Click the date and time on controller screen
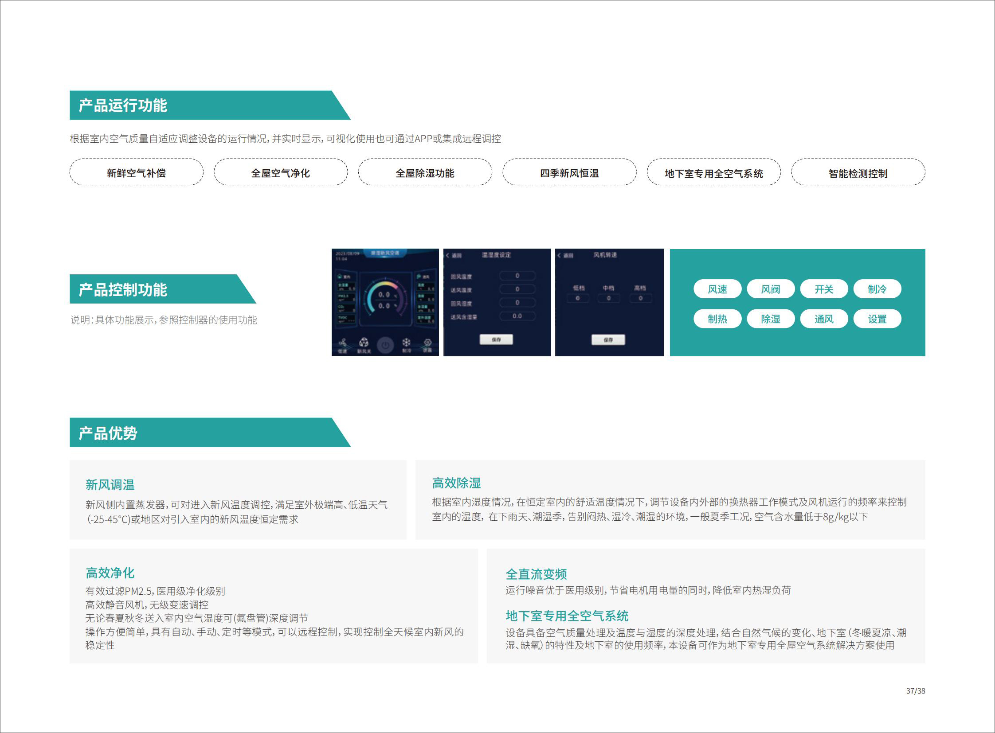This screenshot has height=733, width=995. click(347, 256)
